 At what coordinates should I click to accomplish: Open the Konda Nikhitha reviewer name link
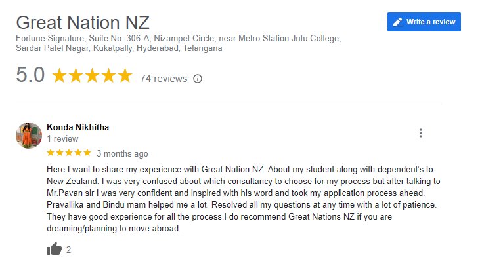78,127
